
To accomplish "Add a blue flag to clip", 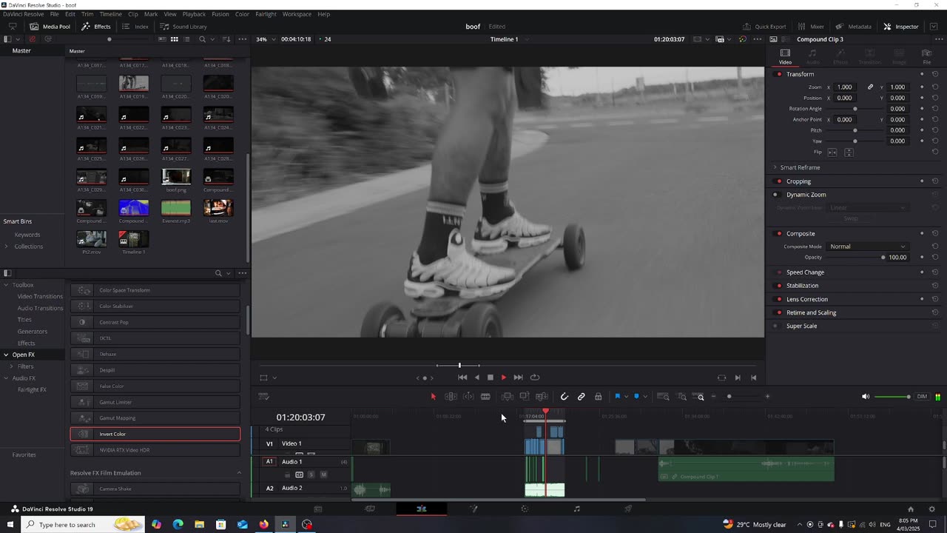I will click(x=617, y=397).
